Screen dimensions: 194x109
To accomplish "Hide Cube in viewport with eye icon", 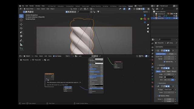I will (174, 16).
